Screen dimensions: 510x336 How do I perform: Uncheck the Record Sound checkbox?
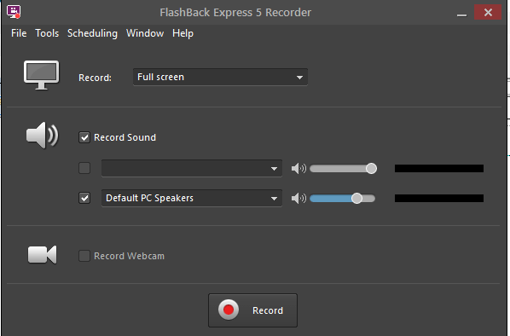84,137
